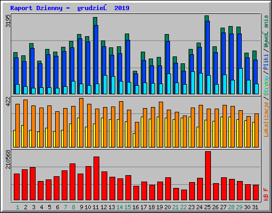Click day label 26 on the x-axis
Image resolution: width=272 pixels, height=213 pixels.
click(215, 207)
